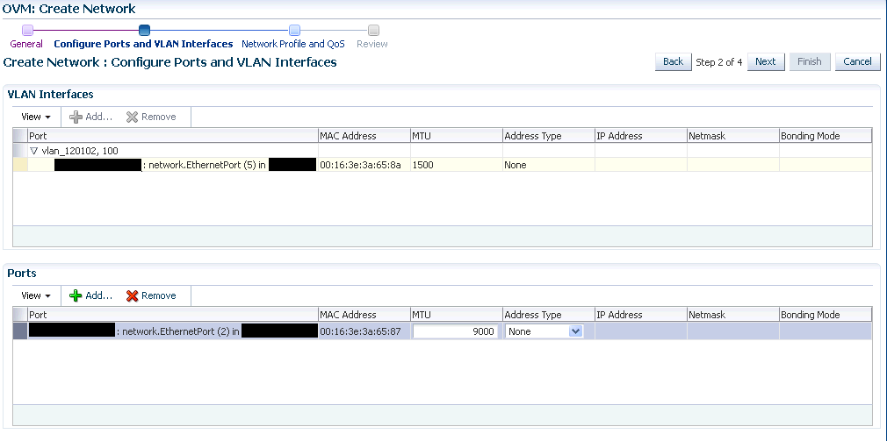Screen dimensions: 887x441
Task: Select the vlan_120102, 100 row text
Action: pyautogui.click(x=80, y=151)
